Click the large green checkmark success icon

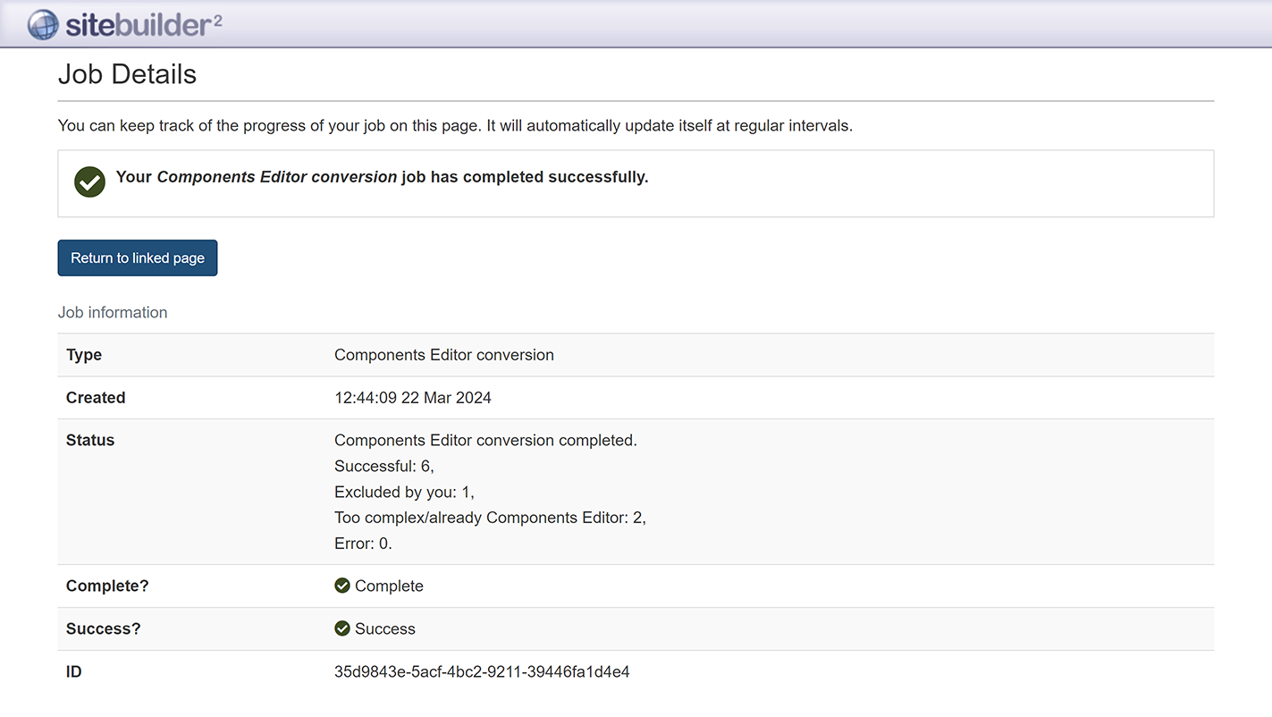tap(89, 181)
